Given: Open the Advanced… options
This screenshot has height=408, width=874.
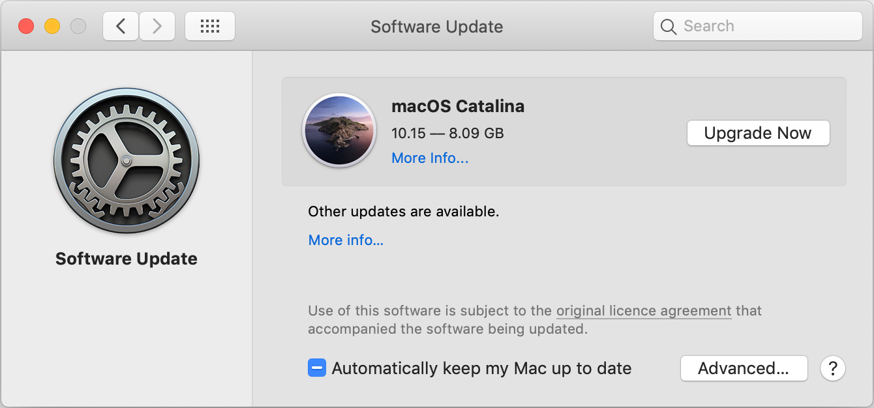Looking at the screenshot, I should [x=744, y=368].
